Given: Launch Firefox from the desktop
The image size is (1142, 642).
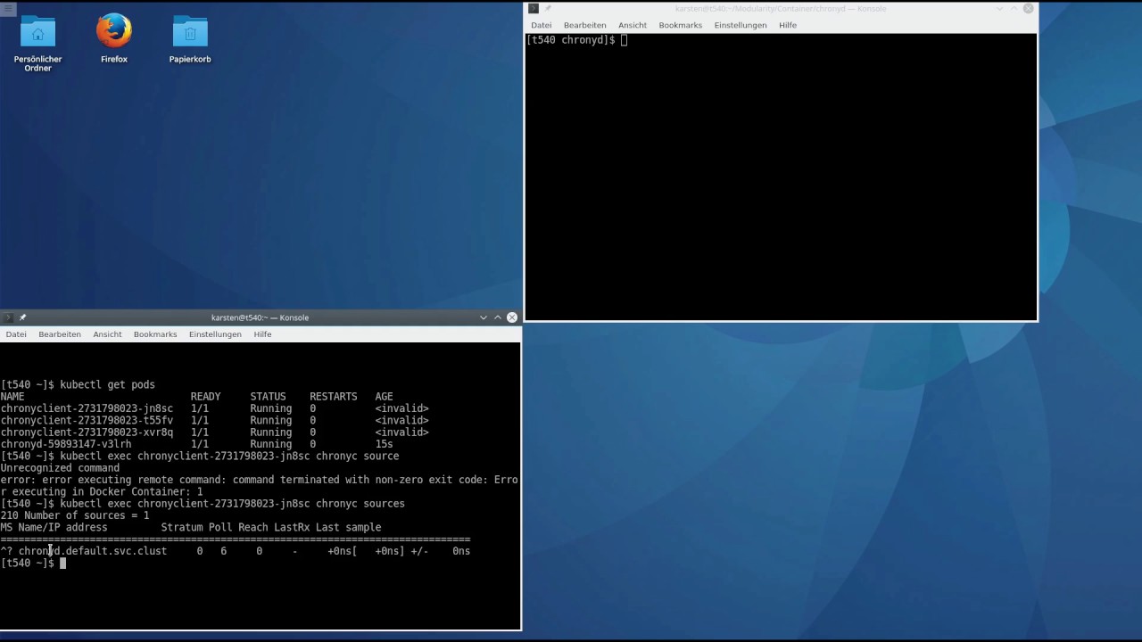Looking at the screenshot, I should (114, 38).
